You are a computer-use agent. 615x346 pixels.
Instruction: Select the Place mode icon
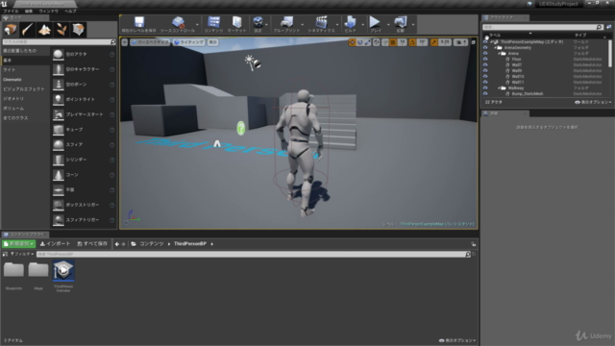(x=11, y=30)
